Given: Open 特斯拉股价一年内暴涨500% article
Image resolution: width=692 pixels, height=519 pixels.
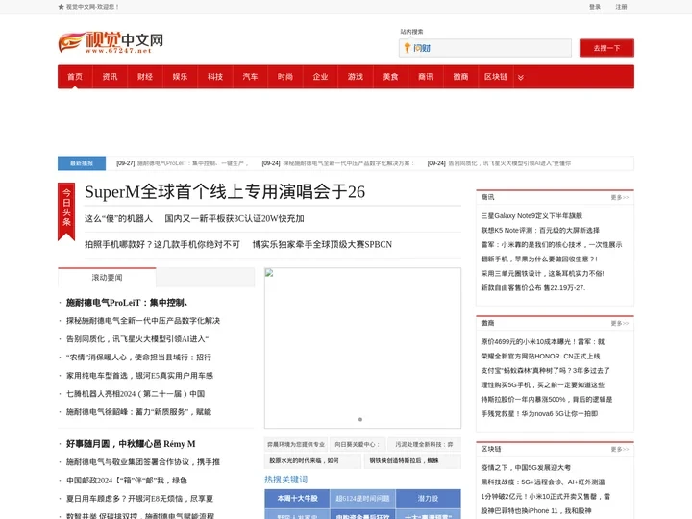Looking at the screenshot, I should coord(547,400).
